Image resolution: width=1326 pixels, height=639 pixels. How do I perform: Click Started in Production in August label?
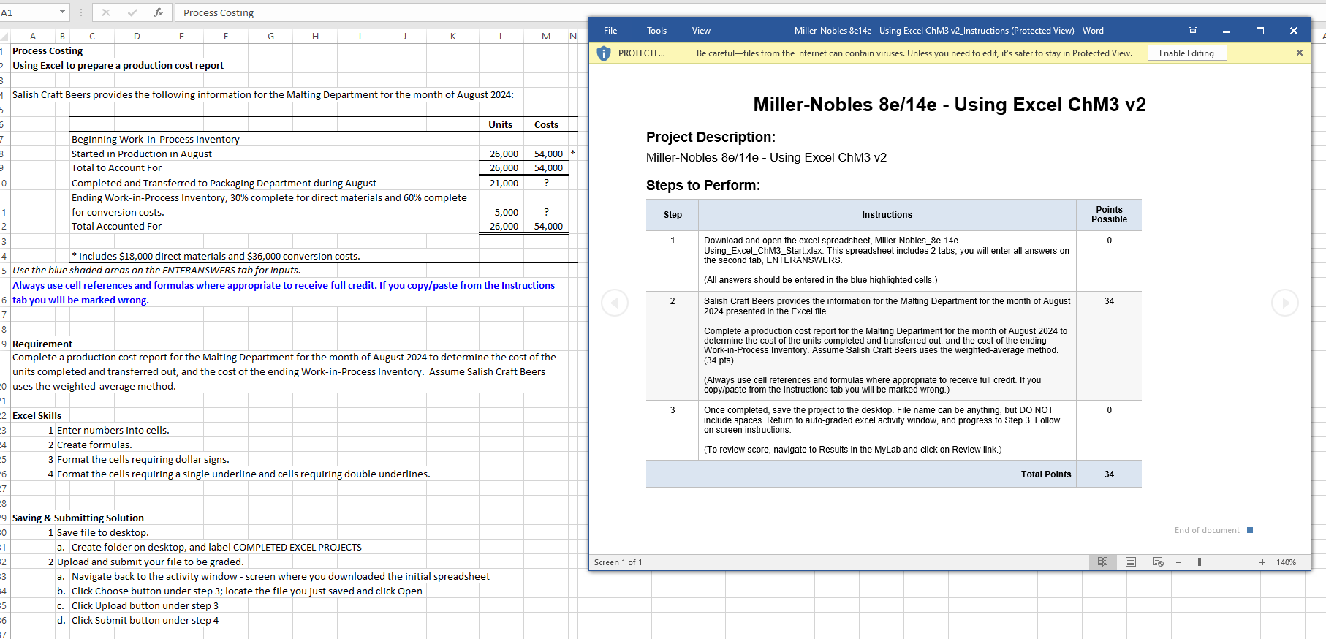click(142, 154)
